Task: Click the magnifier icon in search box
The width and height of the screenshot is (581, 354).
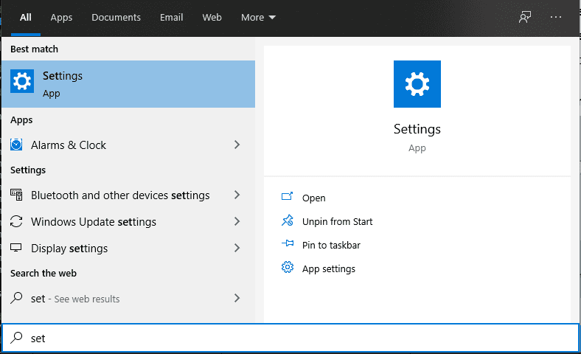Action: click(16, 338)
